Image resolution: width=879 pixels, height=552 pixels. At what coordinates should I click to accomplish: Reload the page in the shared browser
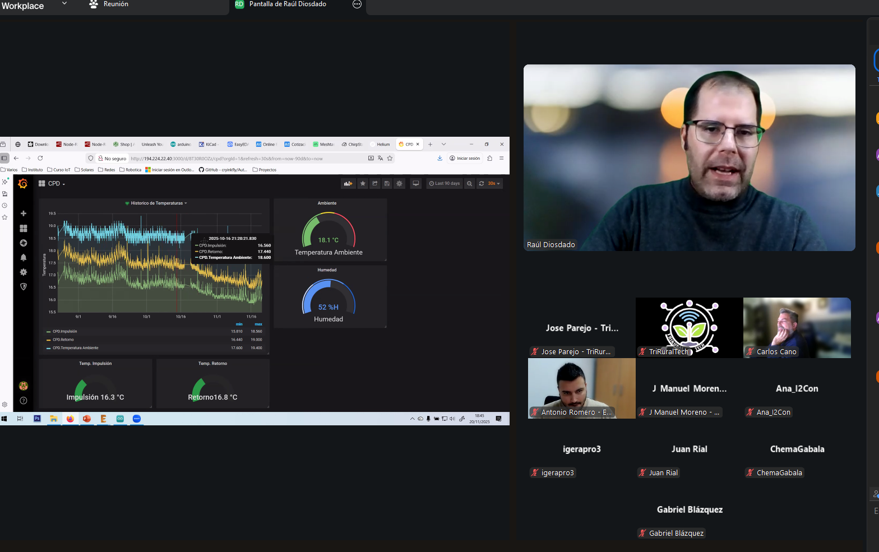pos(40,159)
